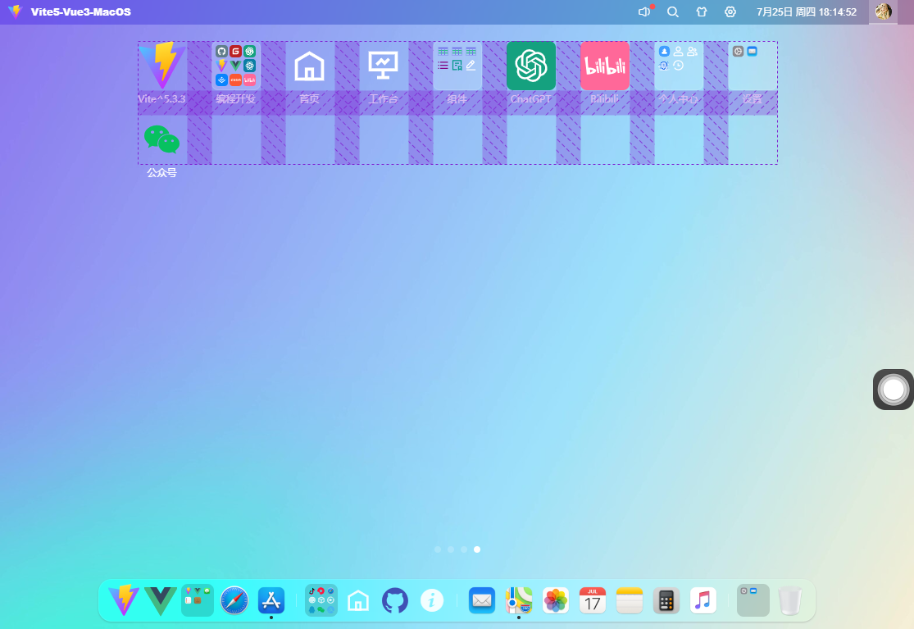
Task: Tap the floating assistive touch button
Action: (893, 390)
